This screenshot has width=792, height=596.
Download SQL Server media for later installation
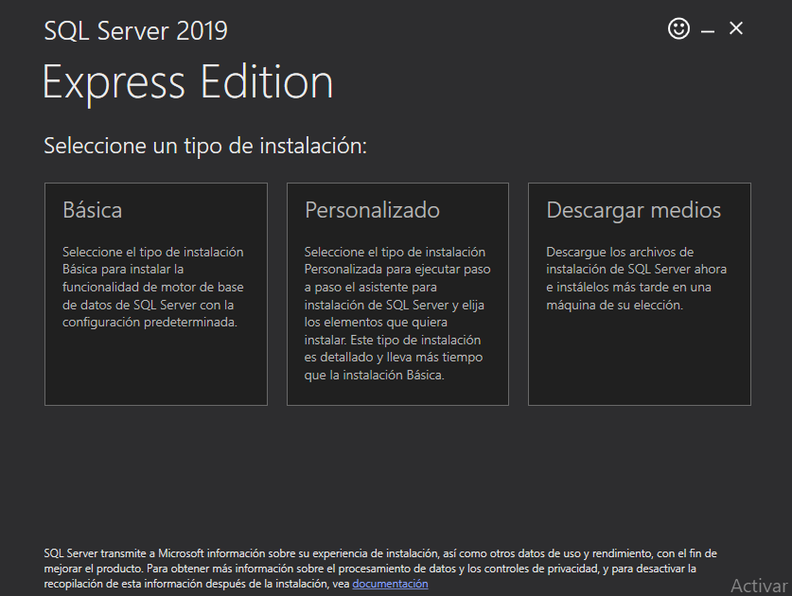point(639,293)
